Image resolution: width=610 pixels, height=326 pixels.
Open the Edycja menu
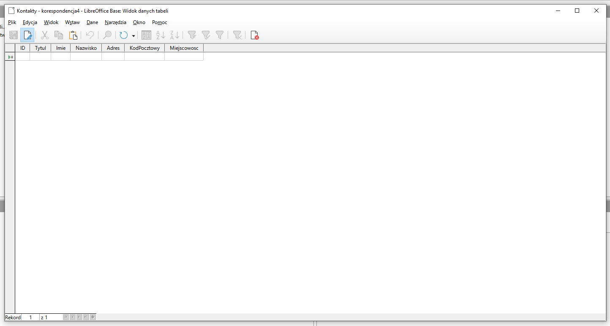[x=30, y=22]
